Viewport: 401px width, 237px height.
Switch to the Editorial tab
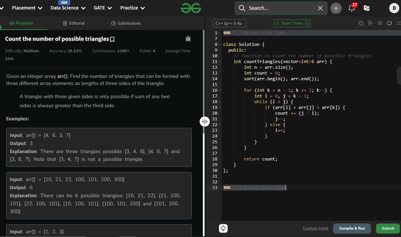74,23
